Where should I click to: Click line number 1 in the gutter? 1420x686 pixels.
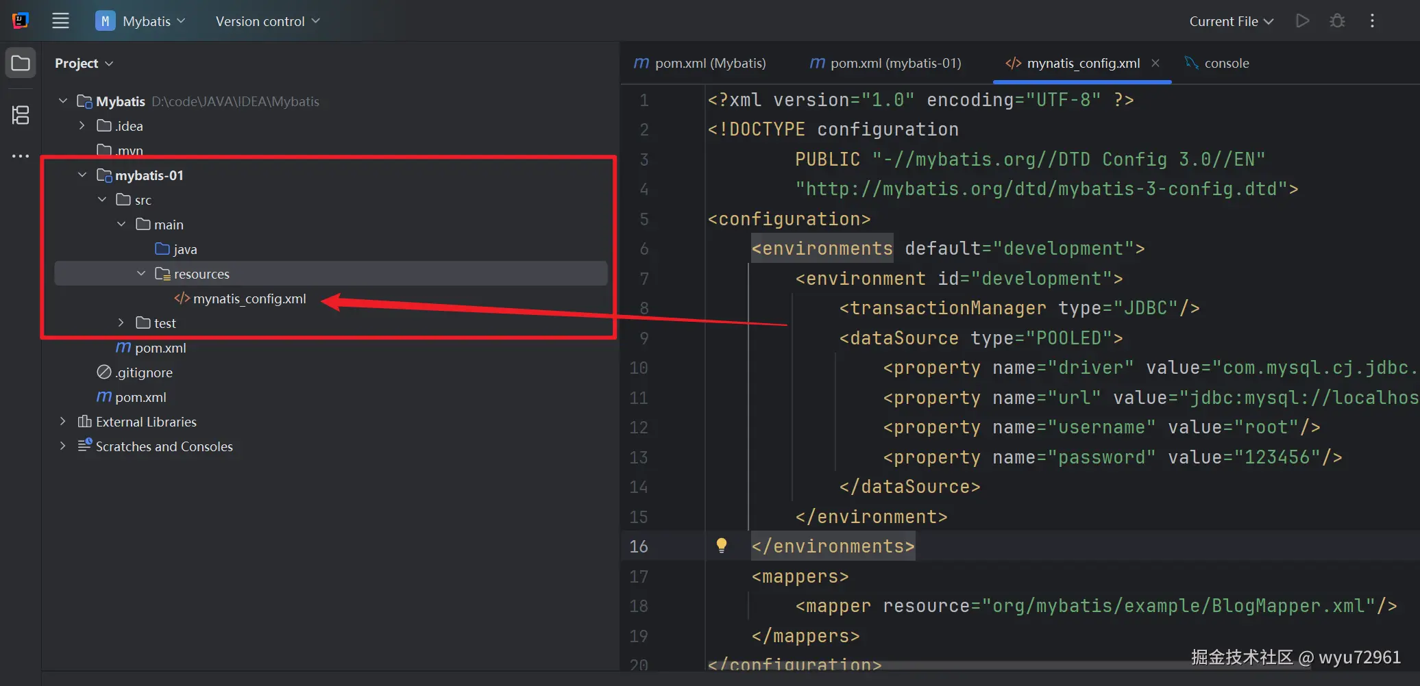click(x=644, y=100)
